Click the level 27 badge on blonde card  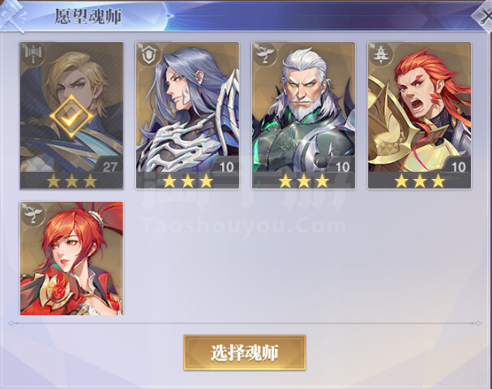[109, 167]
